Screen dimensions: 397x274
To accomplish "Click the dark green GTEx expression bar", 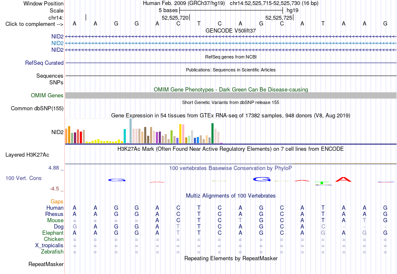I will pos(212,133).
